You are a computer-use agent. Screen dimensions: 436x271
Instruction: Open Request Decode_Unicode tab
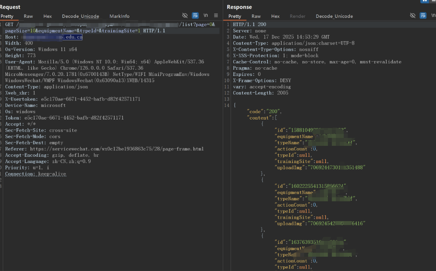click(81, 16)
